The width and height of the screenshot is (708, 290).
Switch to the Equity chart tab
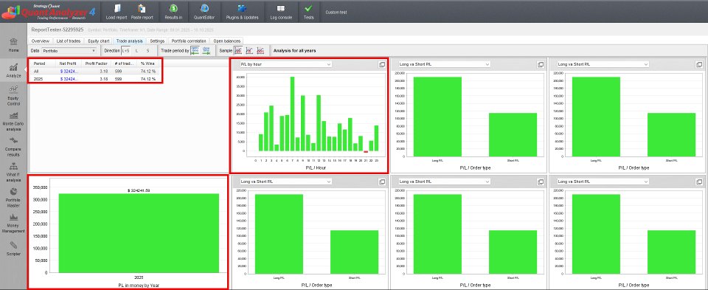point(98,41)
